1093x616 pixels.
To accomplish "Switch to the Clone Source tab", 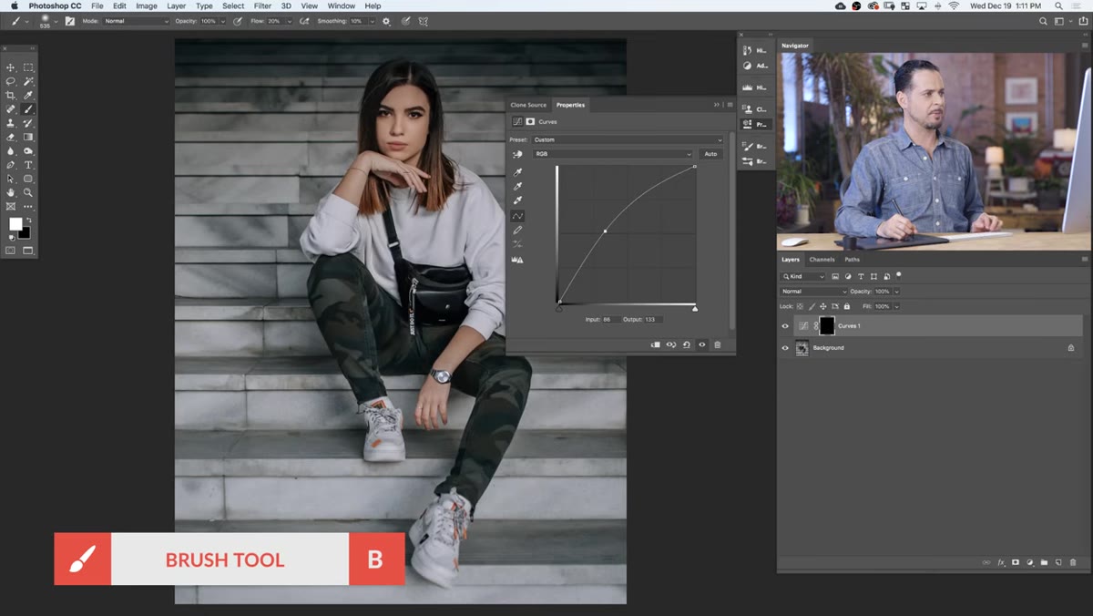I will 528,105.
